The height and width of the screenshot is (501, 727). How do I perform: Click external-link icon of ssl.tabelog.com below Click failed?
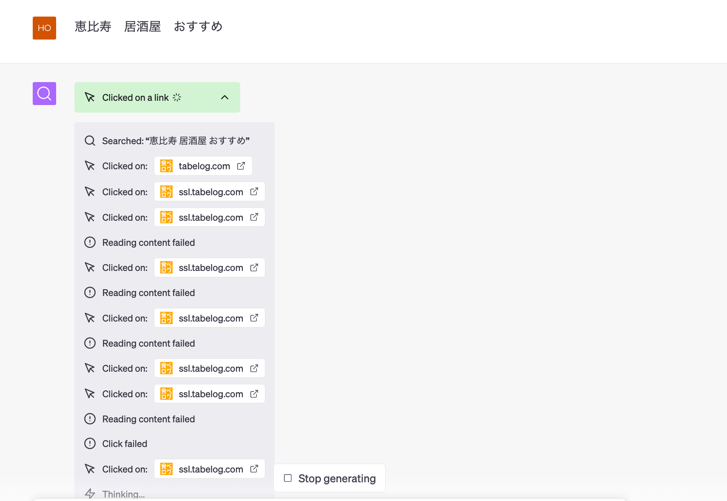pos(254,469)
